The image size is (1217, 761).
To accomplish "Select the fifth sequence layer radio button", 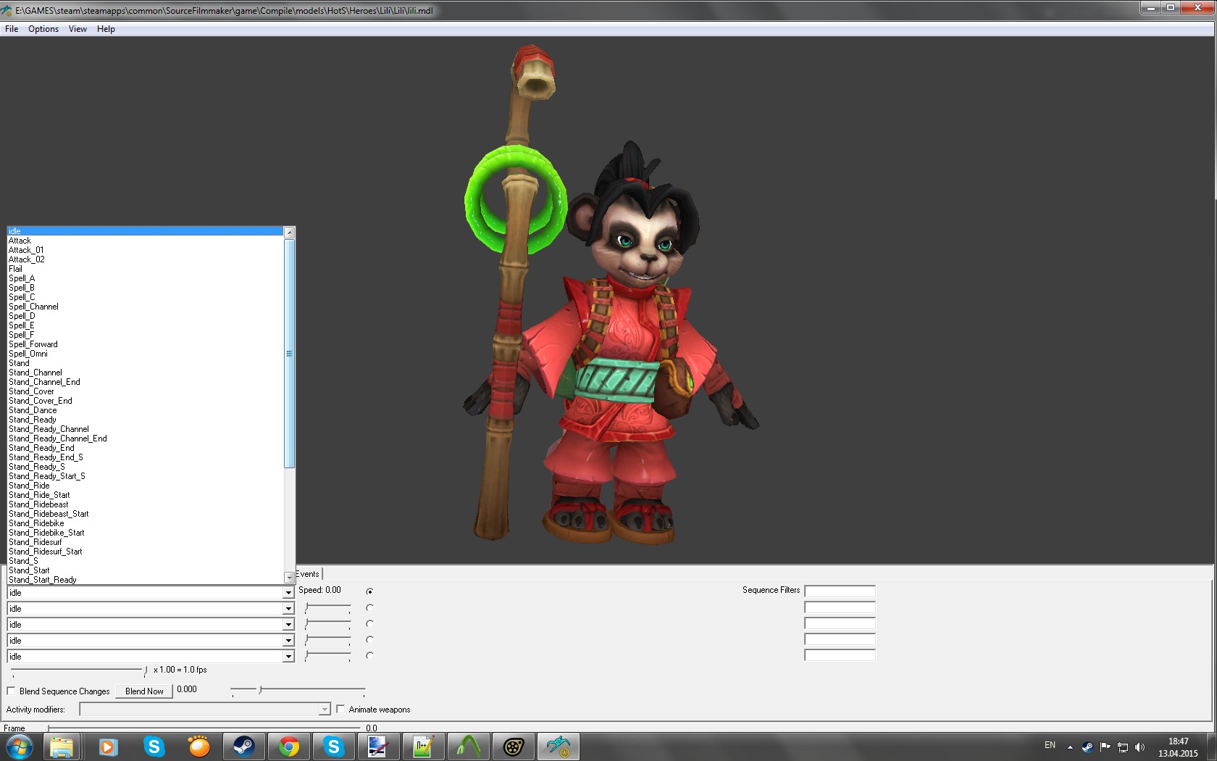I will click(369, 655).
